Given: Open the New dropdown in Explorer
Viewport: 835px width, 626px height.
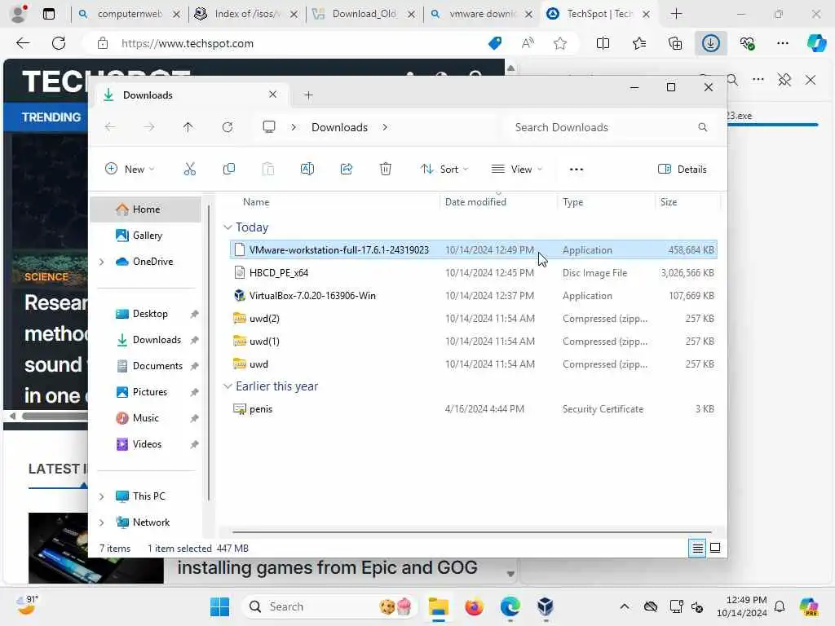Looking at the screenshot, I should point(130,170).
